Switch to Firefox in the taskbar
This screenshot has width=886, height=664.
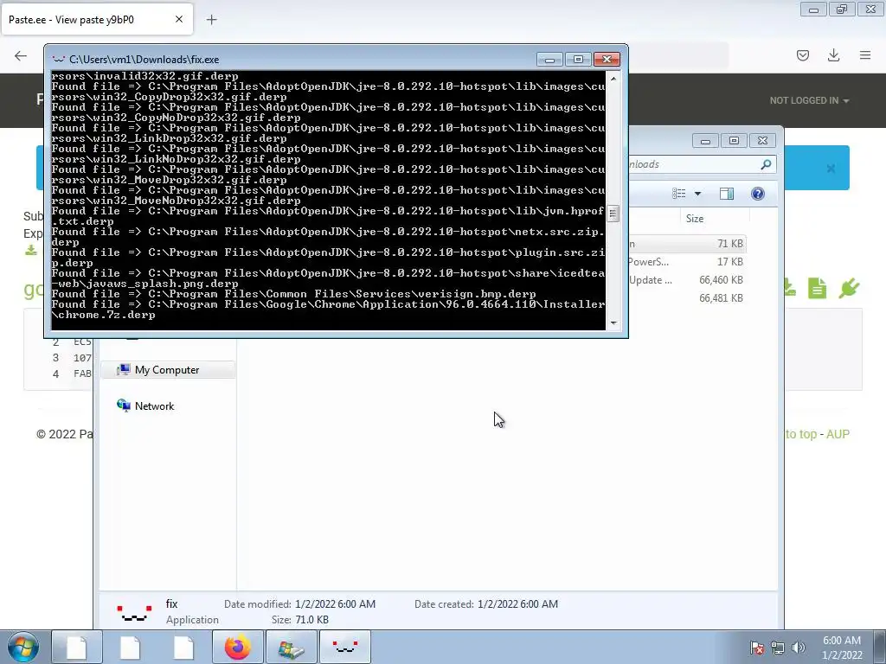pos(237,647)
